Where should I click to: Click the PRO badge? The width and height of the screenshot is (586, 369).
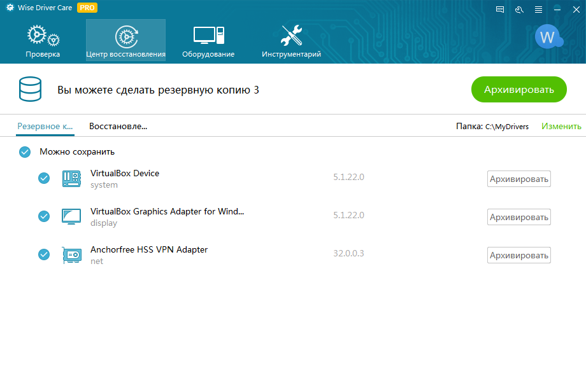87,8
